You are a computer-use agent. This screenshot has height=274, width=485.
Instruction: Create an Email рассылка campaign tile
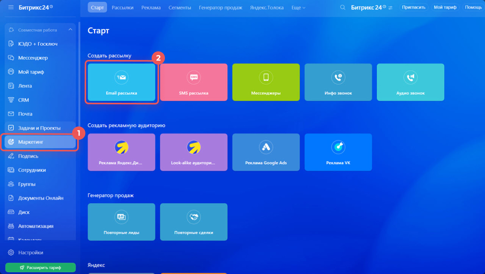(x=121, y=82)
